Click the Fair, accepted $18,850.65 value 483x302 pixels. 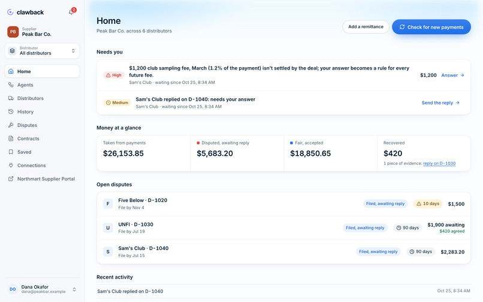[310, 153]
